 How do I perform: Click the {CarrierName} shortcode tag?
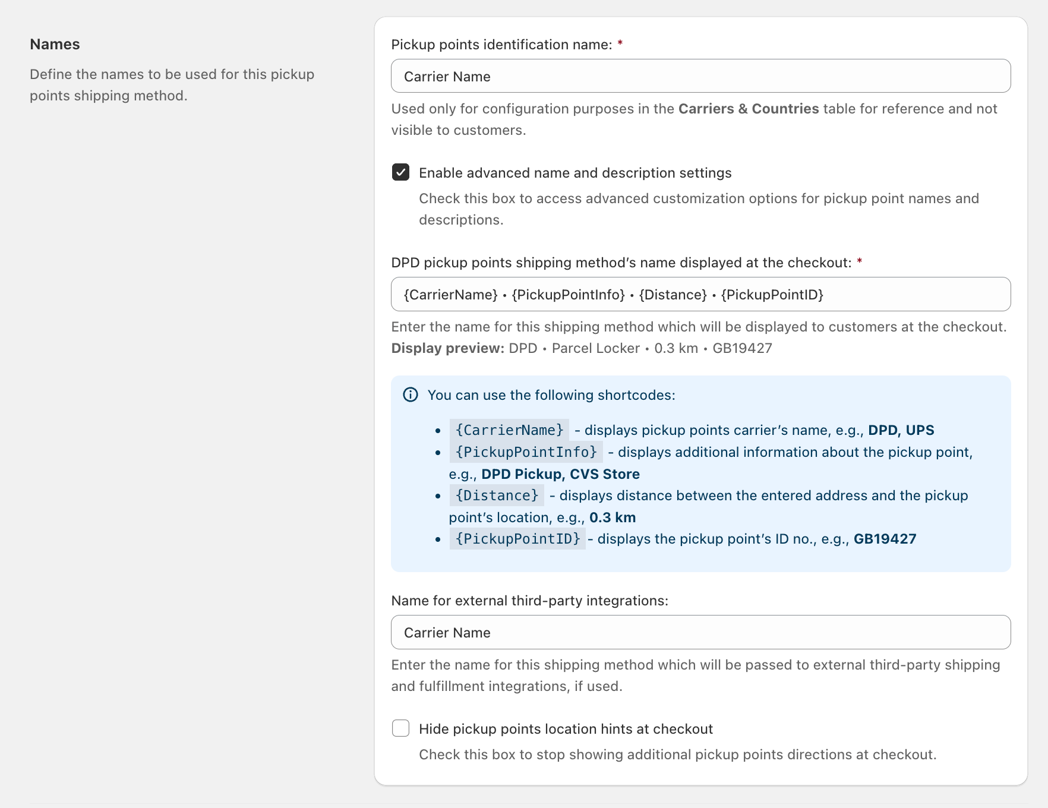[x=509, y=430]
